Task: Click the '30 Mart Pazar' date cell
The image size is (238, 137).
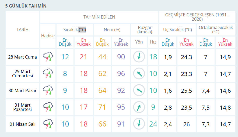Action: pyautogui.click(x=22, y=91)
